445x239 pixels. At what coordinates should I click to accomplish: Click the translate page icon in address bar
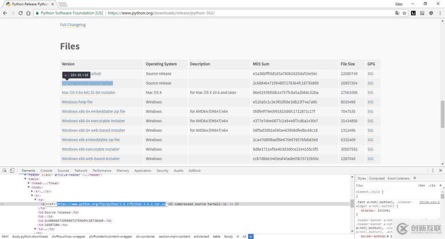click(397, 13)
